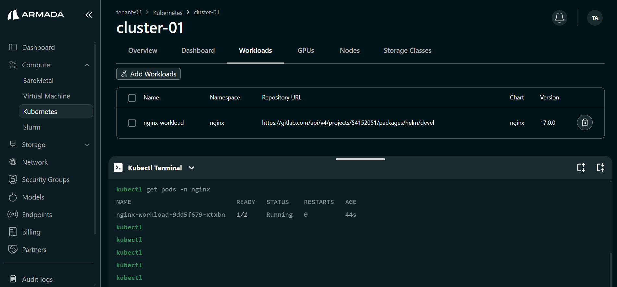Click the Name column header
Screen dimensions: 617x287
(x=151, y=98)
